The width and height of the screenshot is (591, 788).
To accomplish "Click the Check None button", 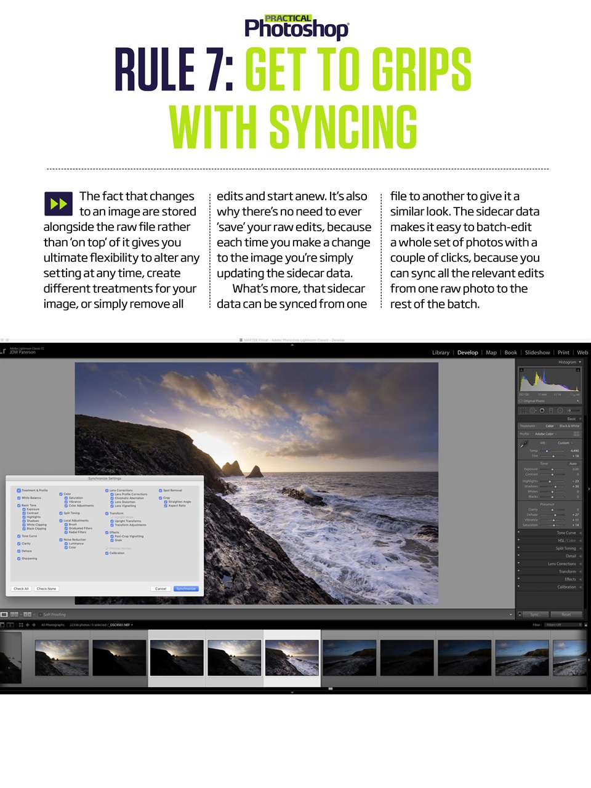I will tap(46, 589).
